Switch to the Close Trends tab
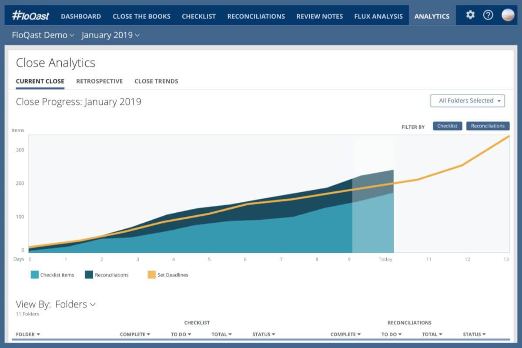The height and width of the screenshot is (348, 522). point(156,81)
